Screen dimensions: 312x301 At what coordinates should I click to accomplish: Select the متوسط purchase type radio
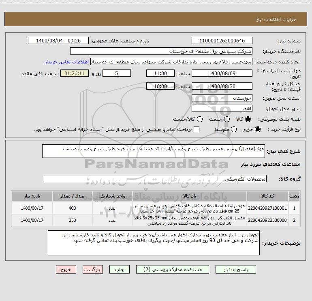tap(234, 129)
